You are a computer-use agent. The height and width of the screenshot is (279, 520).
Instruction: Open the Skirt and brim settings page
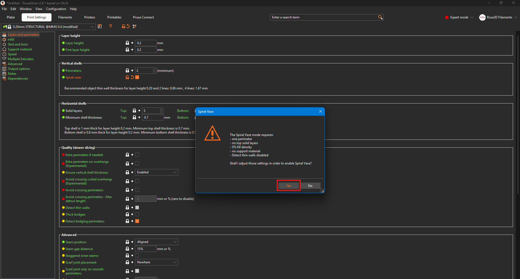(18, 44)
